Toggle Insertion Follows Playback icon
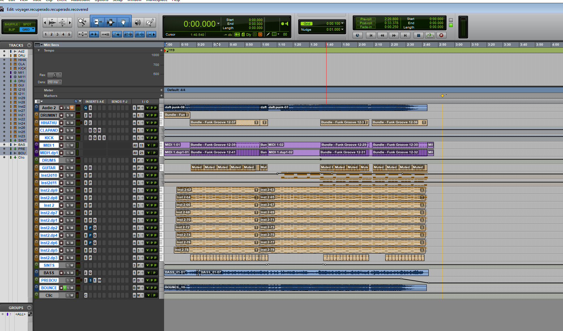Screen dimensions: 563x331 [x=151, y=34]
